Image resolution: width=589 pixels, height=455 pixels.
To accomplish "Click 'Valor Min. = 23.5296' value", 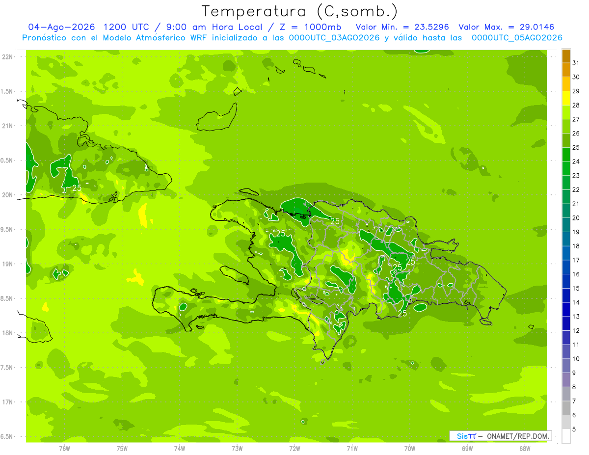I will click(x=402, y=27).
